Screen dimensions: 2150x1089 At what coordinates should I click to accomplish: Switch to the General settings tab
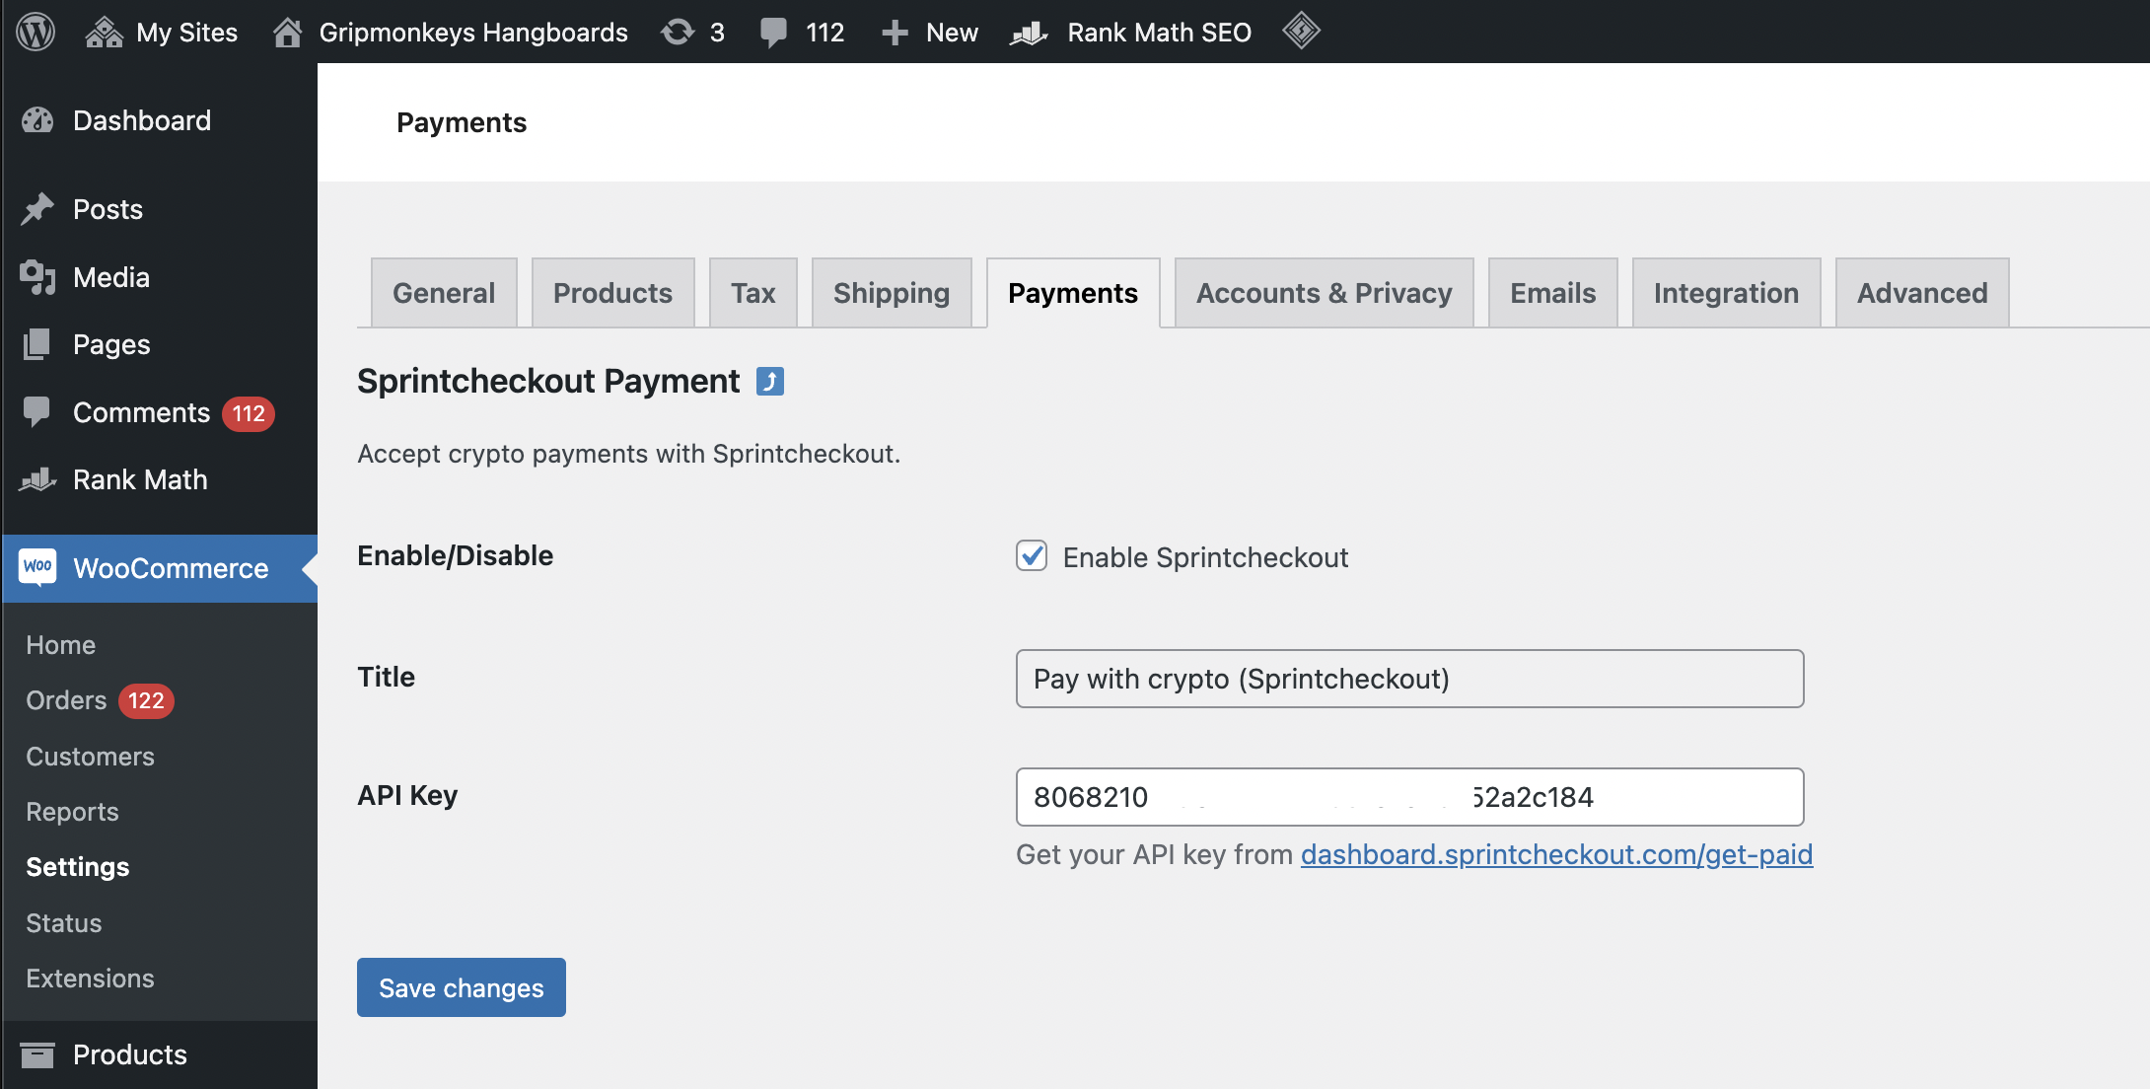(x=444, y=293)
